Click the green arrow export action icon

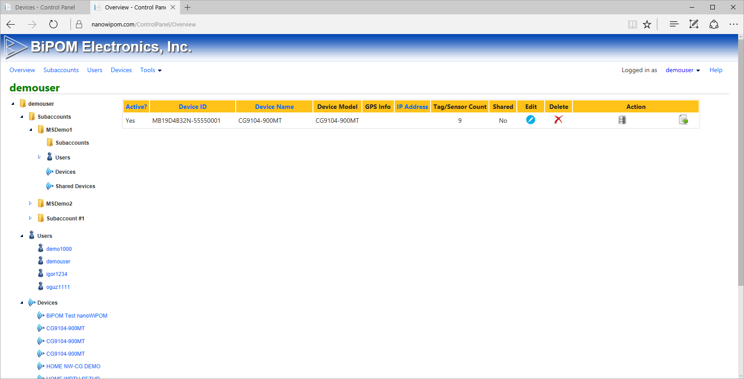coord(683,120)
